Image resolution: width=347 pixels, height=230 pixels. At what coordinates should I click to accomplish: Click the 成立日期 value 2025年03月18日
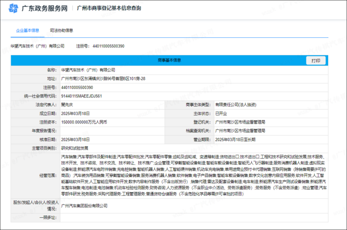pyautogui.click(x=75, y=113)
